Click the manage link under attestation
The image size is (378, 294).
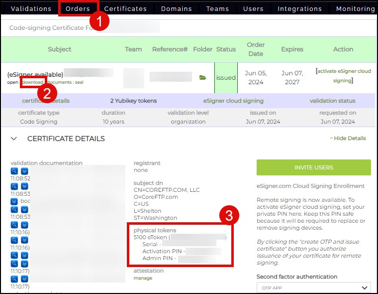coord(143,278)
